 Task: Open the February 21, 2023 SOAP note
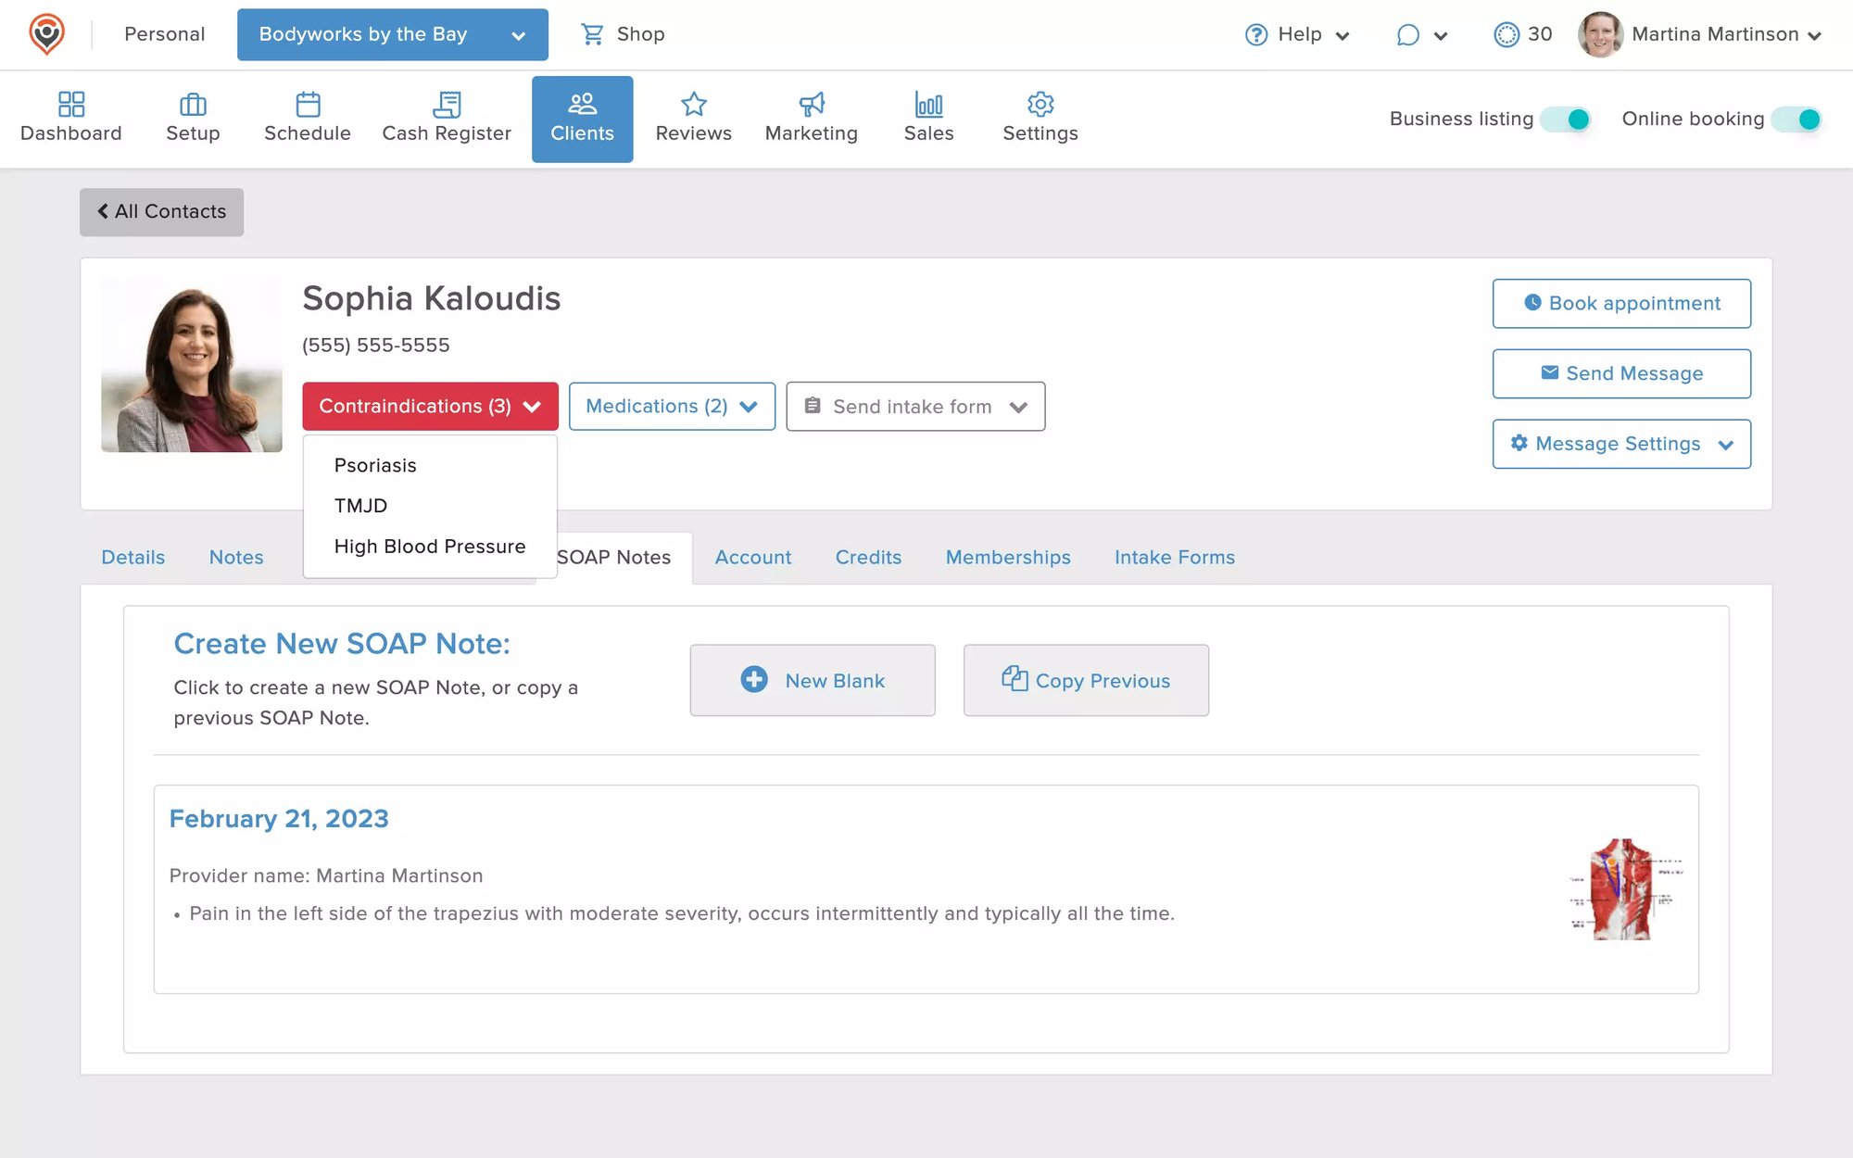tap(279, 819)
